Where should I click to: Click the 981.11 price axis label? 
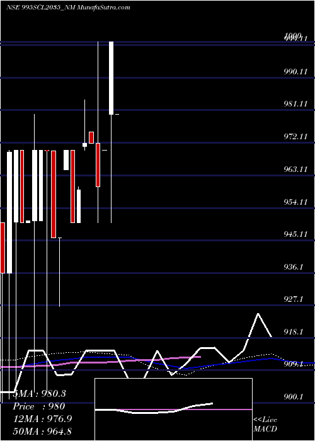coord(296,104)
